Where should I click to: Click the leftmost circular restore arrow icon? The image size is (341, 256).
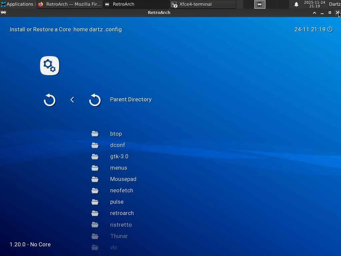click(50, 100)
